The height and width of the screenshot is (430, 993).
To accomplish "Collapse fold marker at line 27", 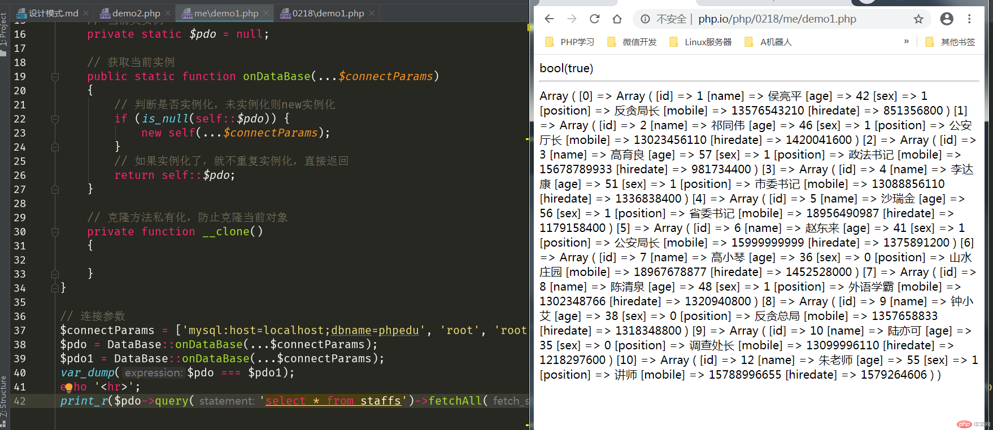I will [x=55, y=190].
